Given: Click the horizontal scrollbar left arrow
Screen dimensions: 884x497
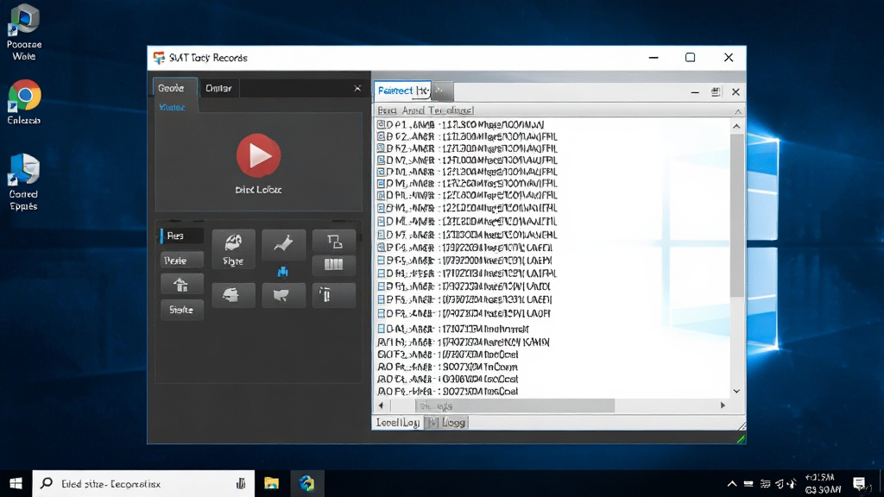Looking at the screenshot, I should point(381,406).
